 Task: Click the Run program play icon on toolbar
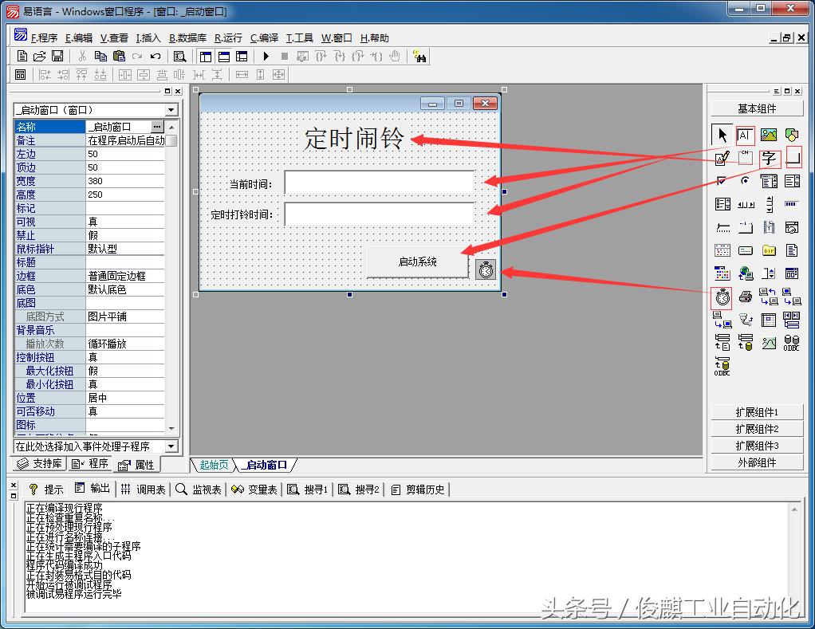(x=266, y=57)
